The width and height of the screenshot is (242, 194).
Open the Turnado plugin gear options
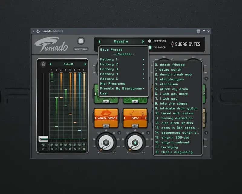38,31
